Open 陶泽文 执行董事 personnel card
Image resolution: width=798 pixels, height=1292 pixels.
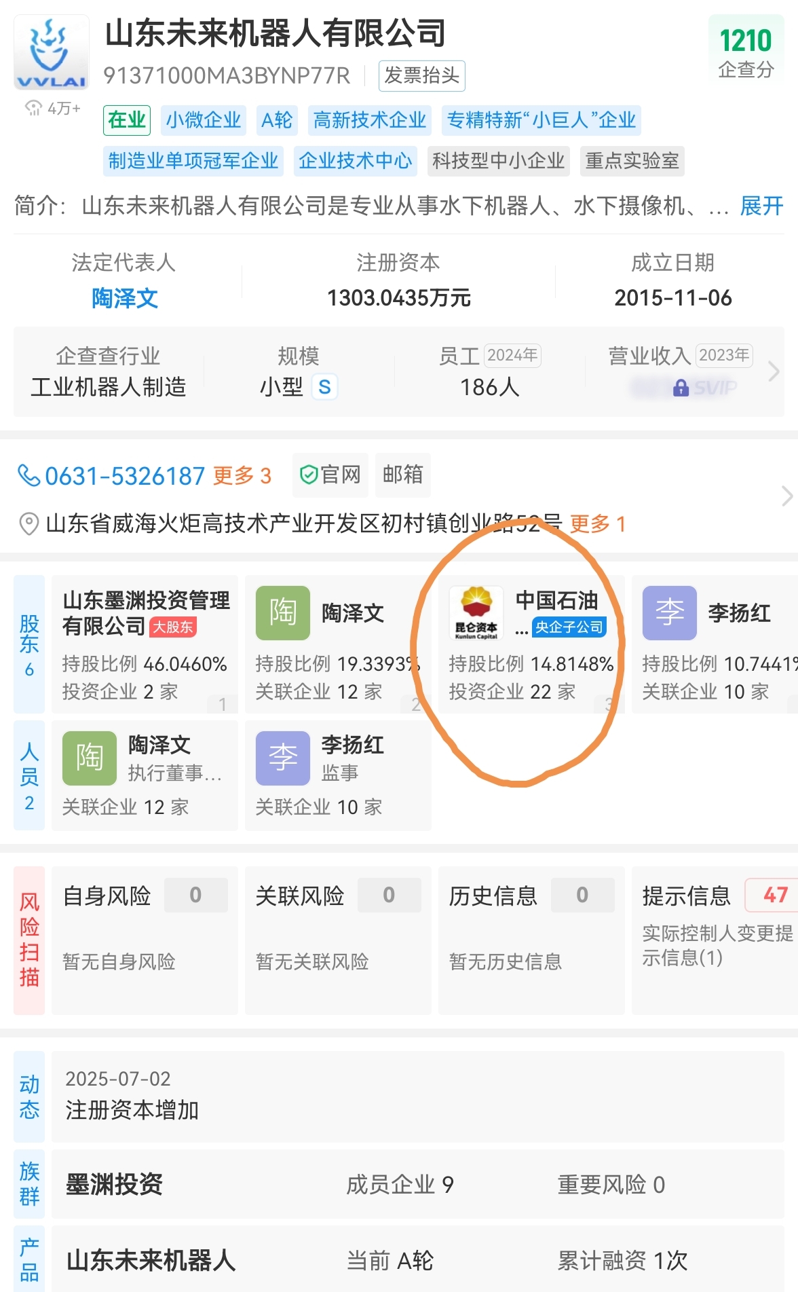(145, 775)
